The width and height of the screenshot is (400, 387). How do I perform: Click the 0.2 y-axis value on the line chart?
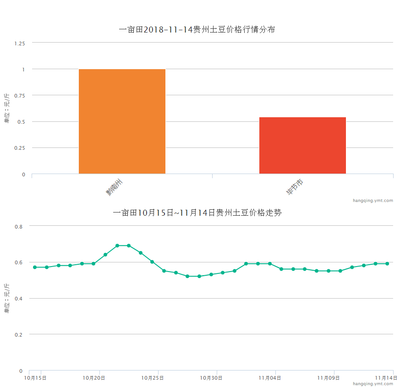(19, 335)
